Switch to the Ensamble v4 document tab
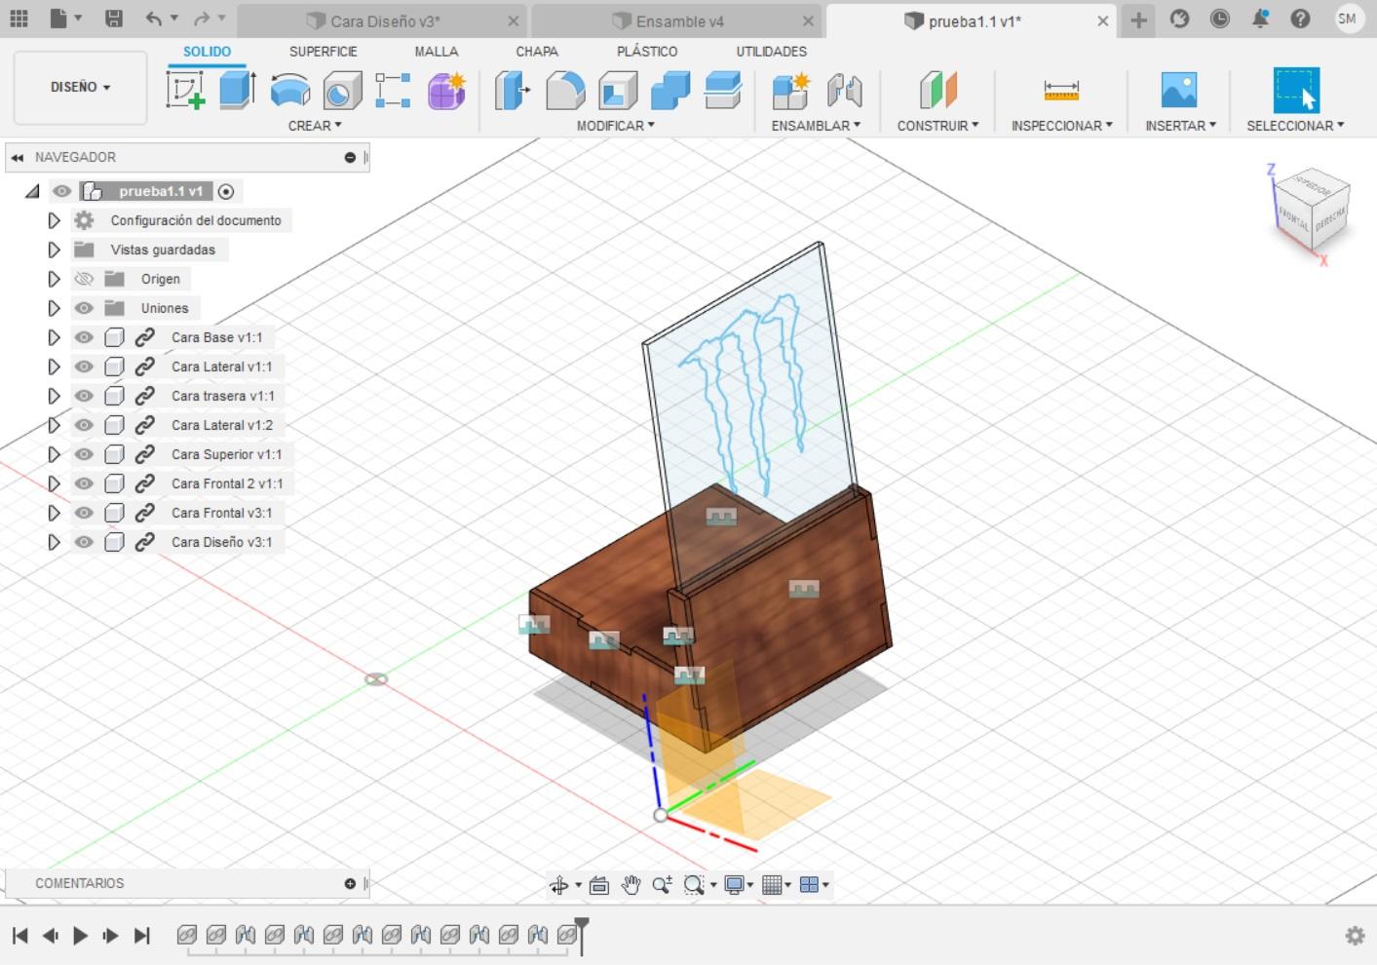The width and height of the screenshot is (1377, 965). point(677,20)
